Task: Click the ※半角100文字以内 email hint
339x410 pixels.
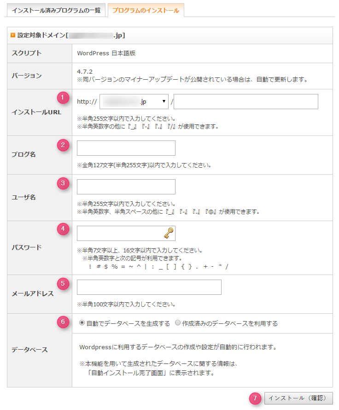Action: (x=126, y=305)
